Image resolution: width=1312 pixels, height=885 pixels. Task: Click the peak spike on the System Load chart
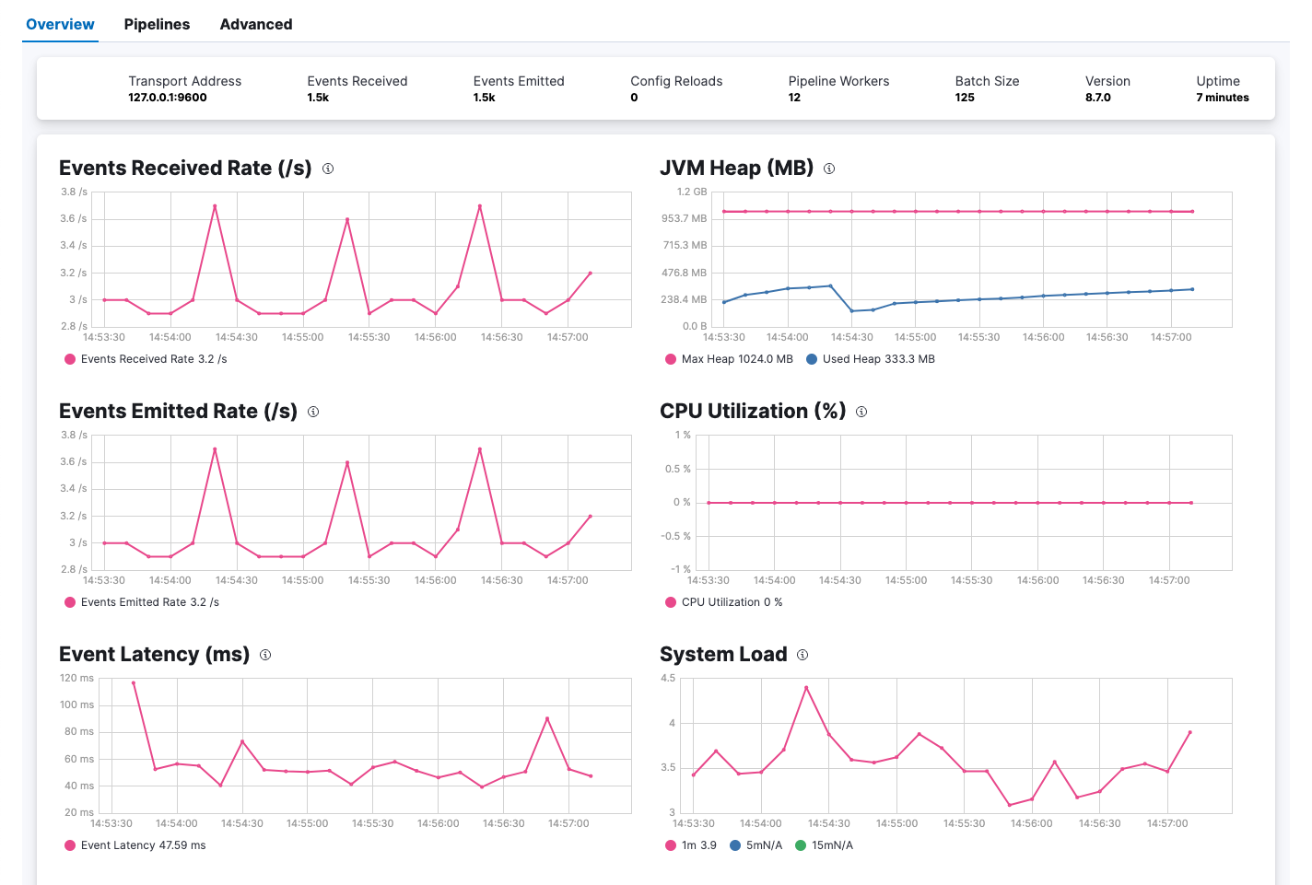point(806,686)
